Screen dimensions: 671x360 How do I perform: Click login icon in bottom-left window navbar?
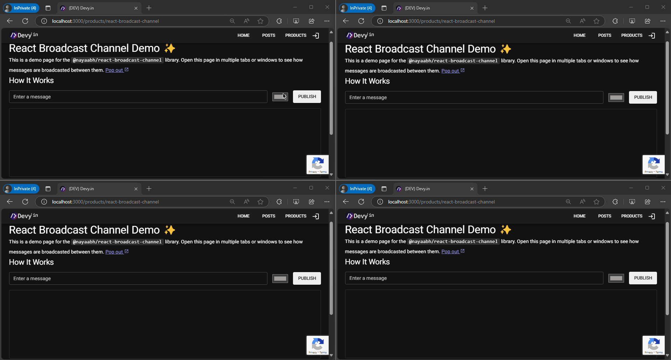click(316, 216)
